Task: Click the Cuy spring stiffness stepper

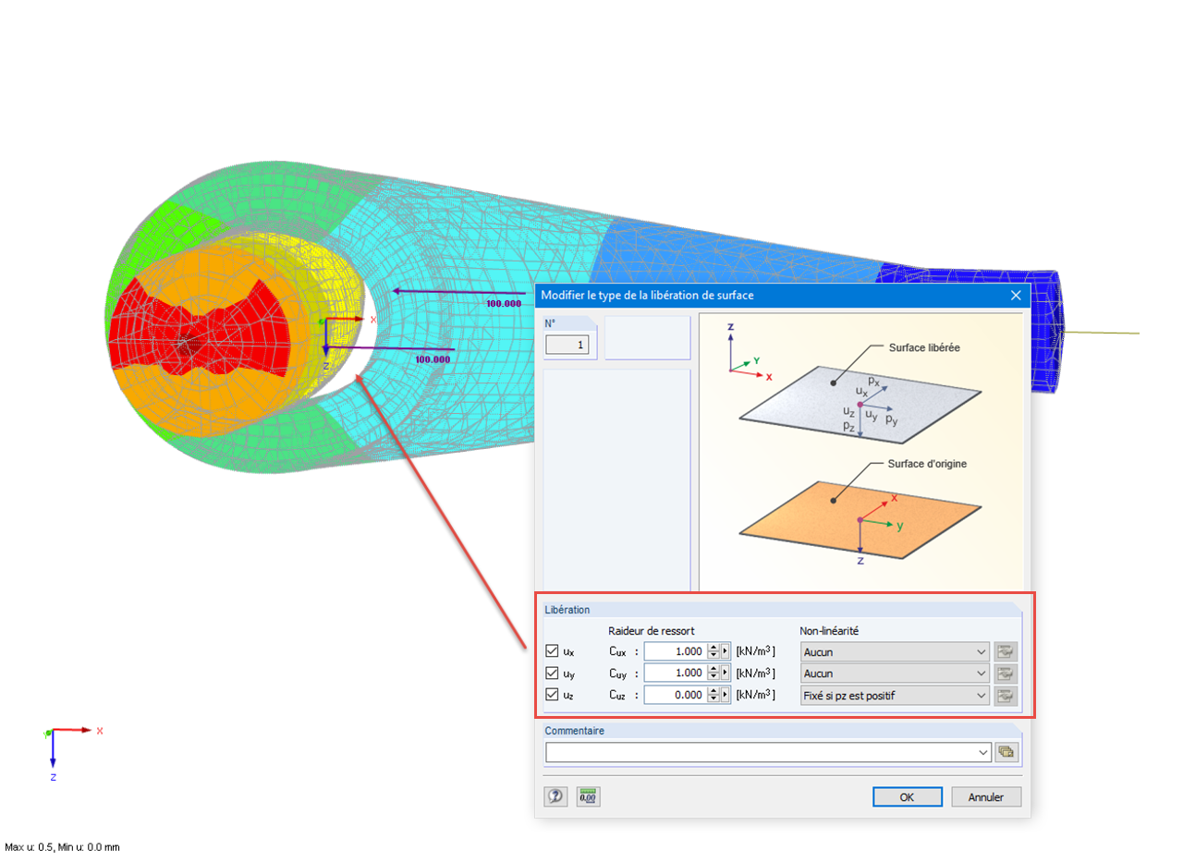Action: (713, 674)
